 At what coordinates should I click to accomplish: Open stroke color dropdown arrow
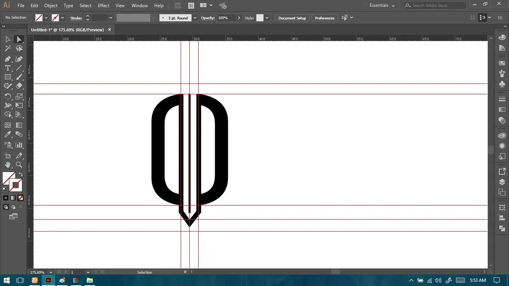[62, 18]
